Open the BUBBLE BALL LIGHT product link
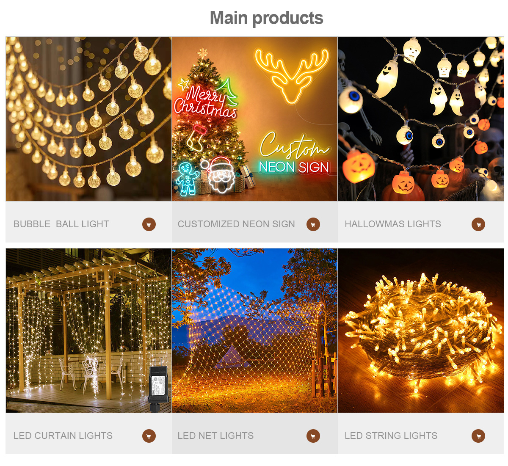 tap(61, 224)
